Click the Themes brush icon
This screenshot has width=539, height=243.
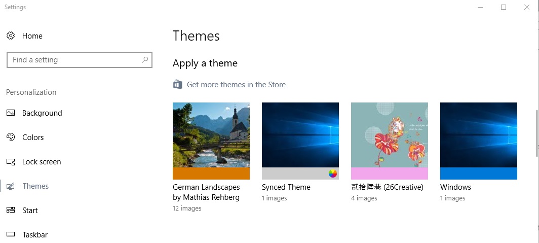tap(11, 186)
